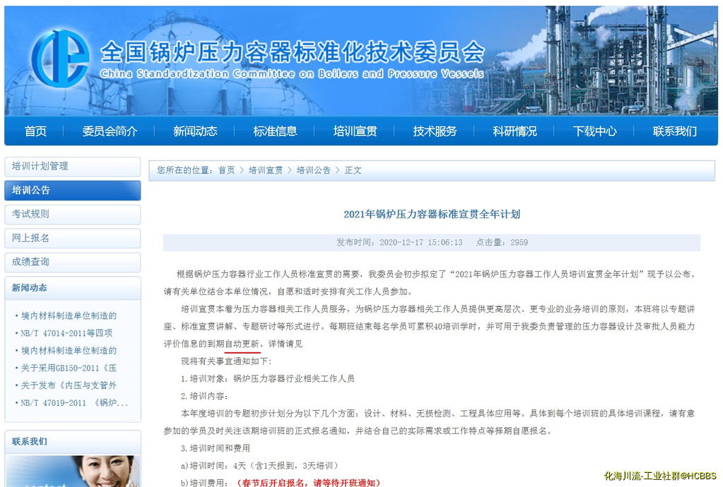Open the third news link 境内材料制造单位制造的
This screenshot has height=487, width=723.
(x=69, y=351)
